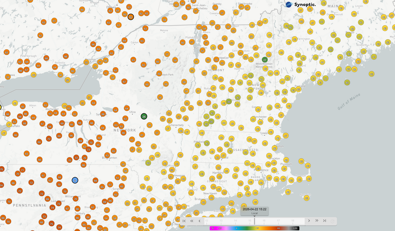The image size is (395, 231).
Task: Select the 67 station in the Adirondacks
Action: click(x=124, y=82)
